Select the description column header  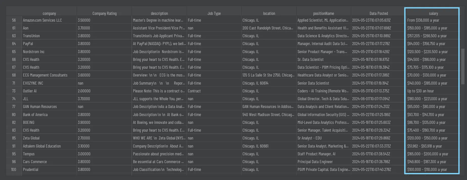[x=159, y=13]
